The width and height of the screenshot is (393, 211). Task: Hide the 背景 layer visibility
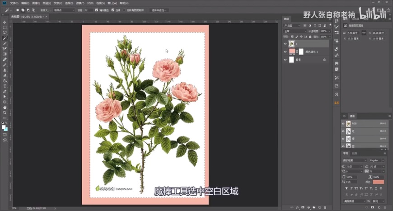point(285,60)
